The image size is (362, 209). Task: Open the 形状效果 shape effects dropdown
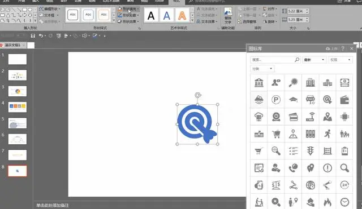click(x=128, y=21)
